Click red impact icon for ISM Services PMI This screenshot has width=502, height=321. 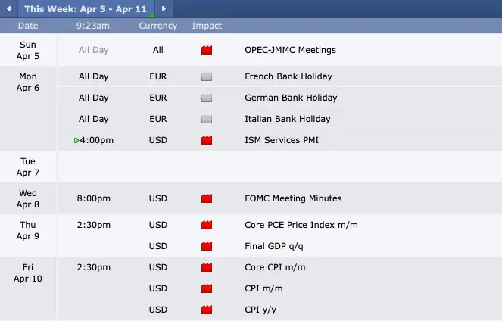(x=207, y=140)
